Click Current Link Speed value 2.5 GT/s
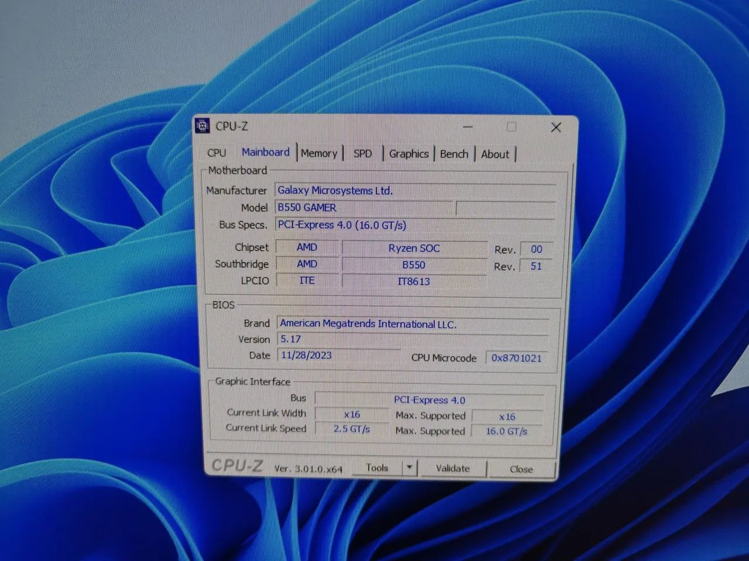Image resolution: width=749 pixels, height=561 pixels. click(x=352, y=428)
